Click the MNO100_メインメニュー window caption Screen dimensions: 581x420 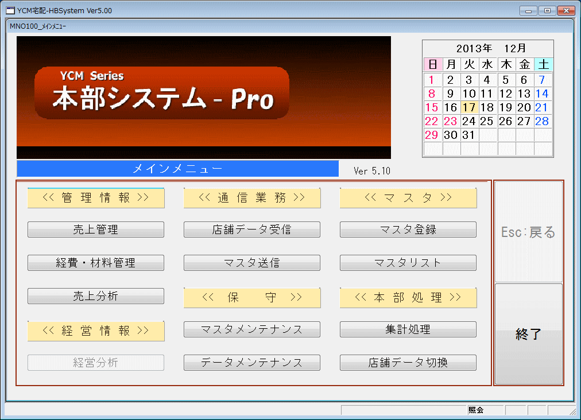pos(38,26)
